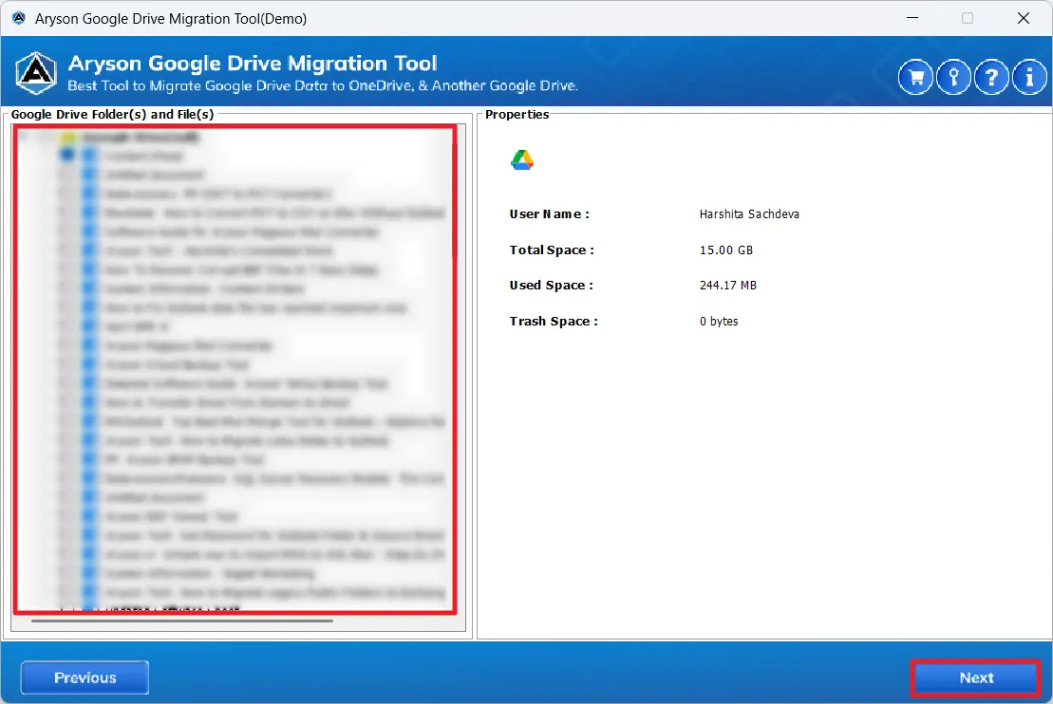Go back with the Previous button
Viewport: 1053px width, 704px height.
click(85, 677)
